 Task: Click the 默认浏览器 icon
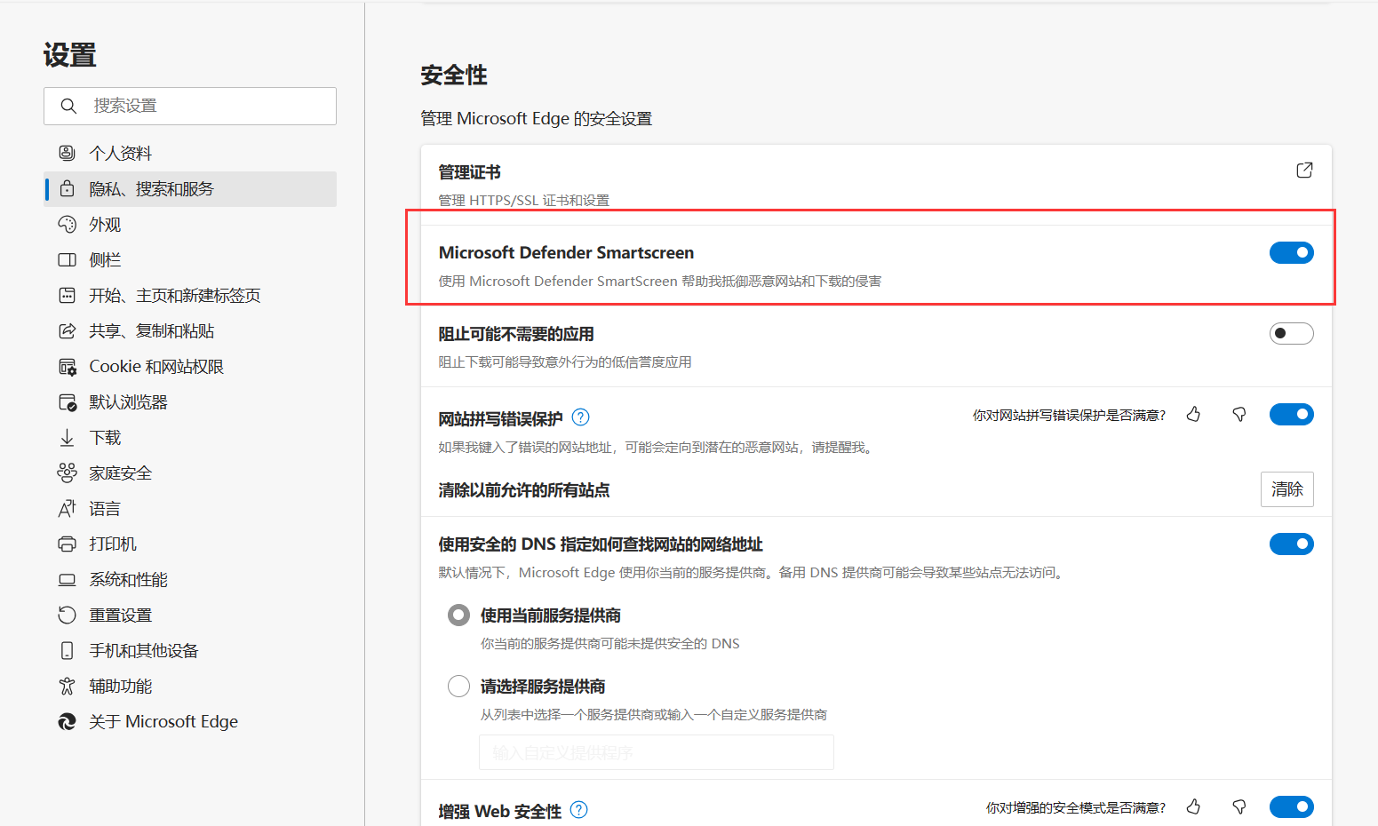tap(67, 401)
